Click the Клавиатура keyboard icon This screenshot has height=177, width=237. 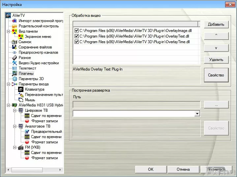point(21,89)
